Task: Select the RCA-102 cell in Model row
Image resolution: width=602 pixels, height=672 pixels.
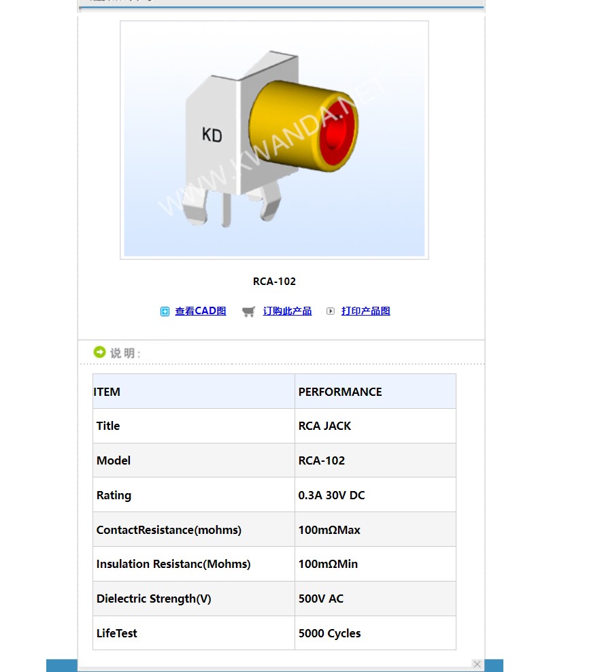Action: pyautogui.click(x=375, y=460)
